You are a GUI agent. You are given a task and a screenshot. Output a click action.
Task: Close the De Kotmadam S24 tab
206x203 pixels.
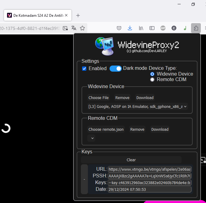66,15
